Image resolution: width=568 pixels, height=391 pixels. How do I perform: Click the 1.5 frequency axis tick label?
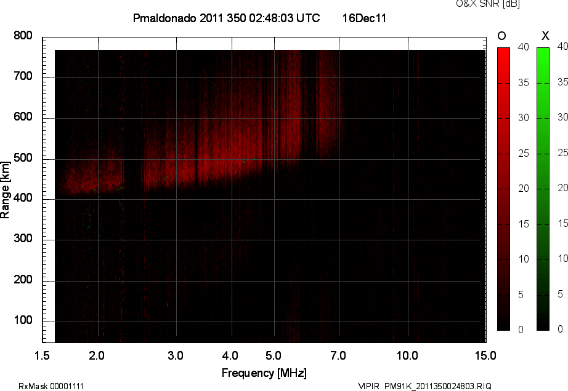point(43,355)
